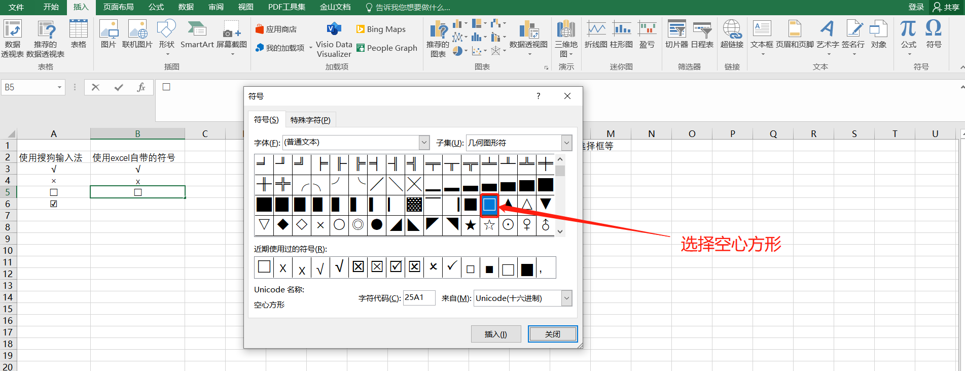The image size is (965, 371).
Task: Click the Symbol dialog help question mark
Action: pos(538,96)
